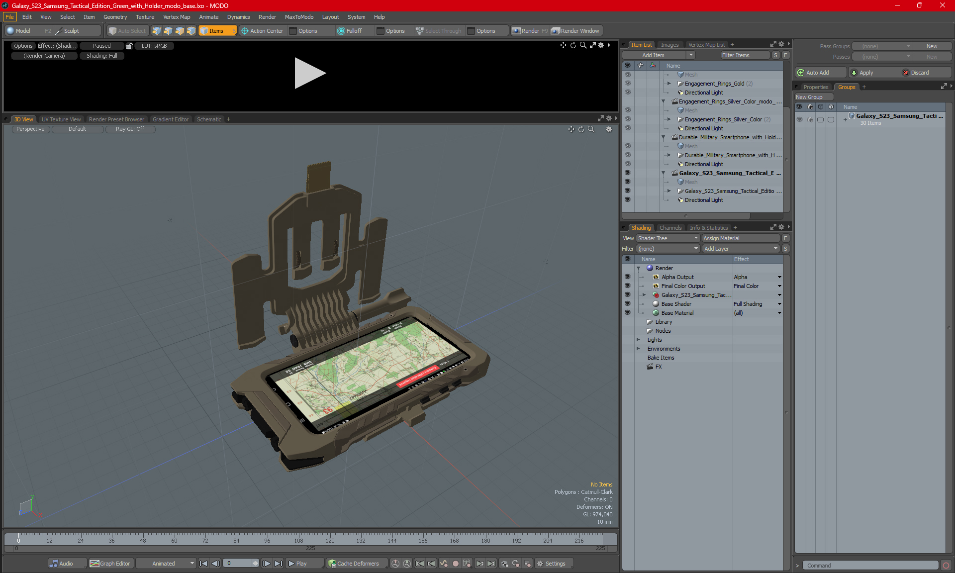Toggle visibility of Engagement_Rings_Gold item
This screenshot has height=573, width=955.
[x=627, y=84]
